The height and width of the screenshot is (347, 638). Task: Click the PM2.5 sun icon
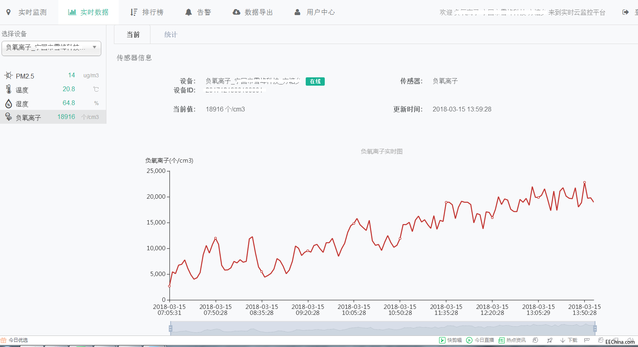pos(8,75)
